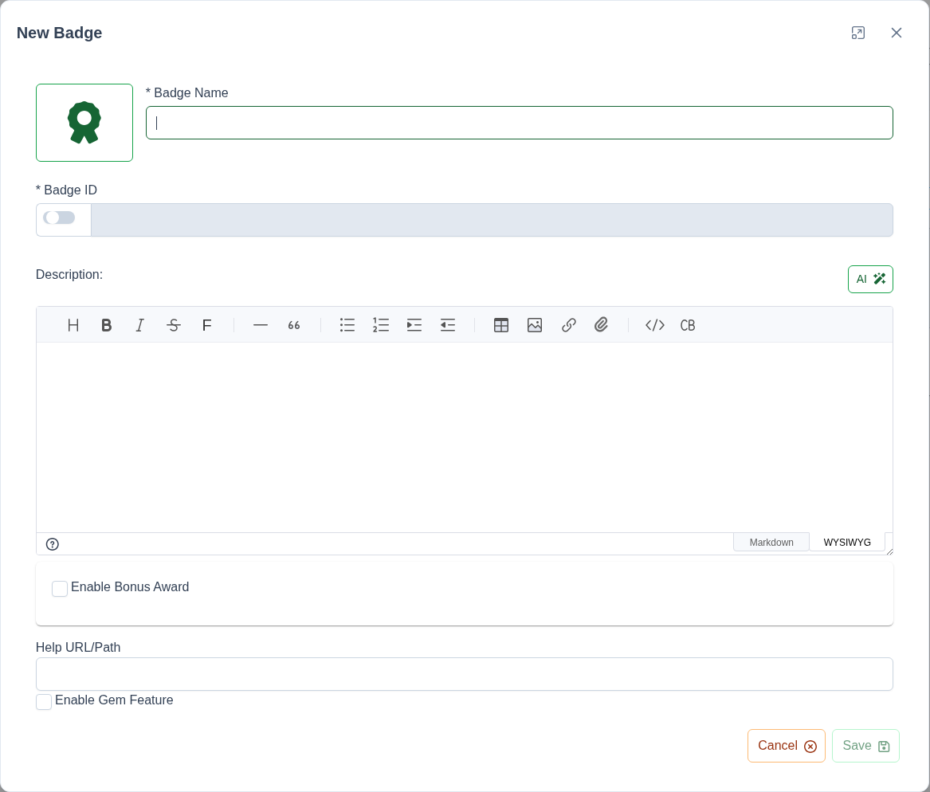Close the New Badge dialog

tap(897, 33)
